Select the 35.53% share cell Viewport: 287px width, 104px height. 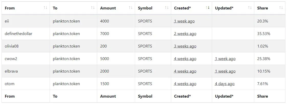pyautogui.click(x=270, y=34)
